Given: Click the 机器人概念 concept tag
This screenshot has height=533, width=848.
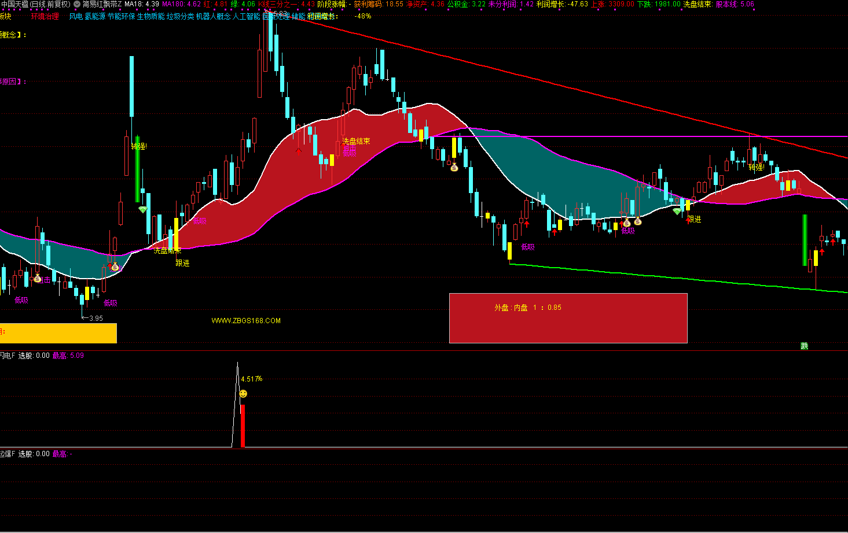Looking at the screenshot, I should pyautogui.click(x=213, y=16).
